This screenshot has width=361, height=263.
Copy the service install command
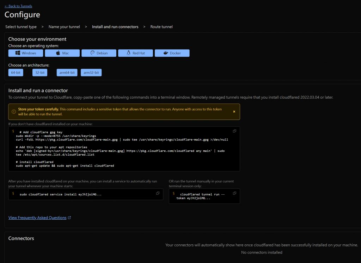(x=158, y=193)
